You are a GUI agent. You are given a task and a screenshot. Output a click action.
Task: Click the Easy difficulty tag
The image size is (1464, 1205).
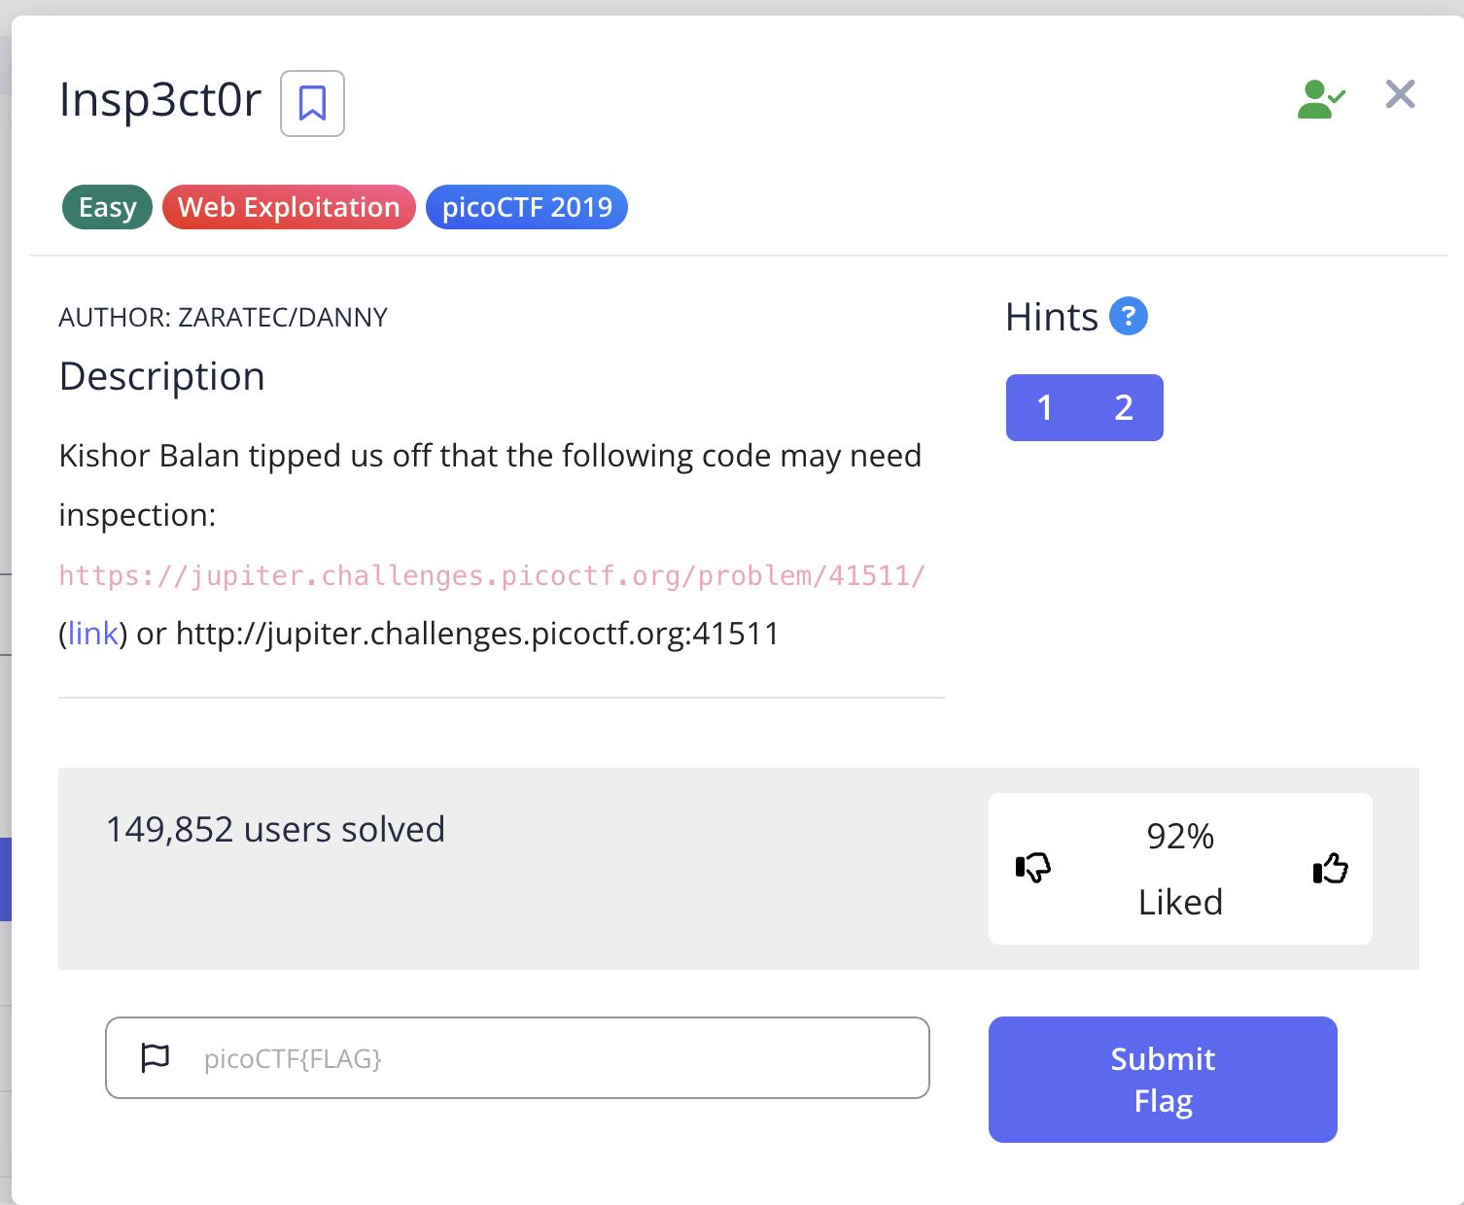[107, 207]
